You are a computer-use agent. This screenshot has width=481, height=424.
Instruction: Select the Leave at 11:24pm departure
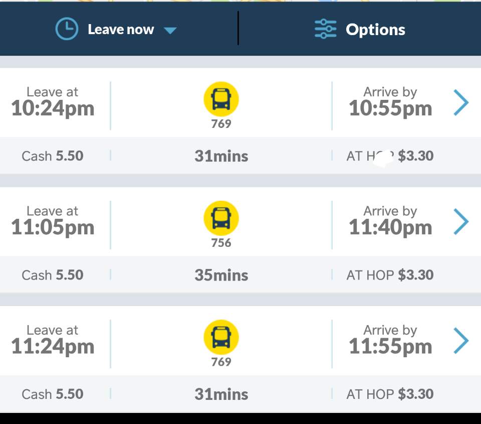(x=53, y=340)
